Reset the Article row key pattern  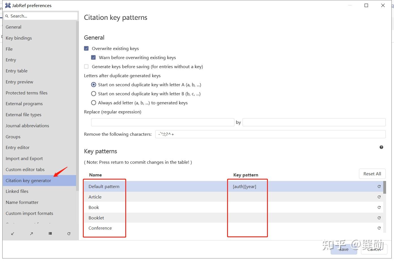pyautogui.click(x=379, y=197)
